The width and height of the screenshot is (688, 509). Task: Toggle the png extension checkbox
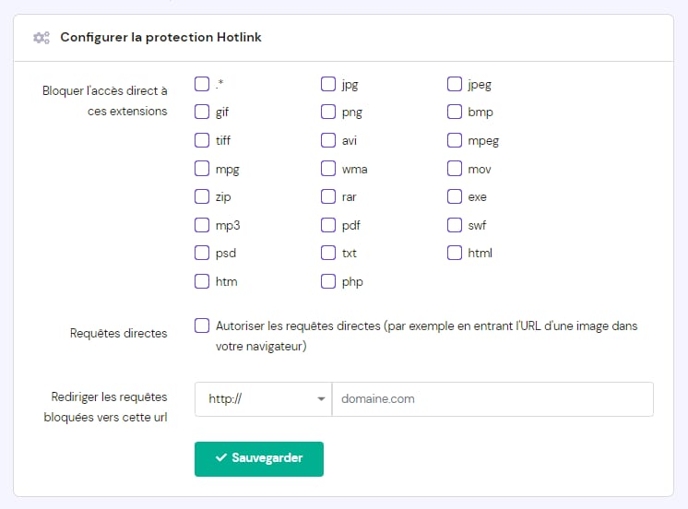point(328,112)
